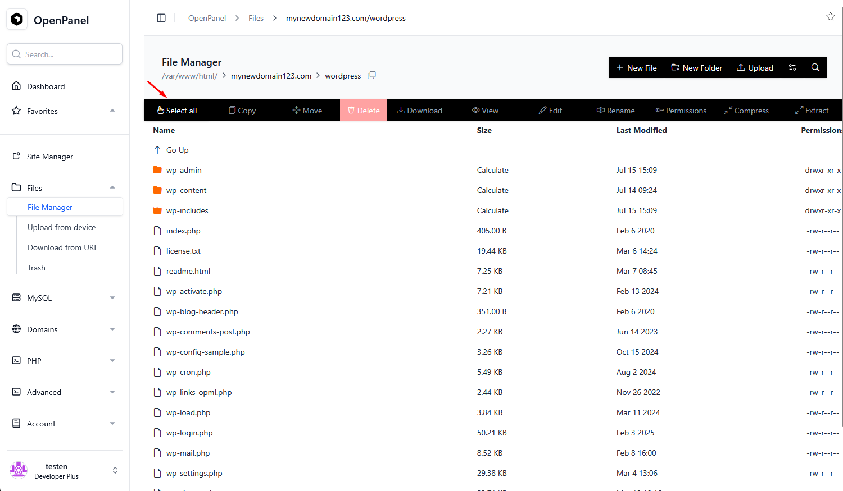Click the /var/www/html/ path link

point(189,76)
